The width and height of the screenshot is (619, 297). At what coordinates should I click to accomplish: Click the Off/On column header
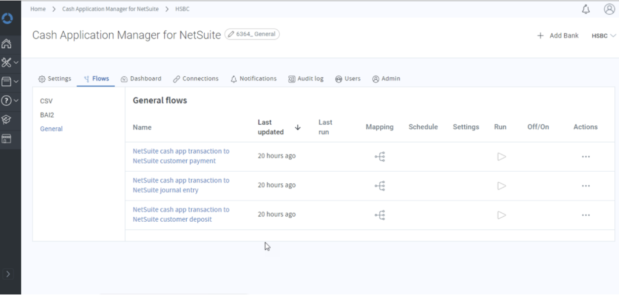tap(538, 127)
